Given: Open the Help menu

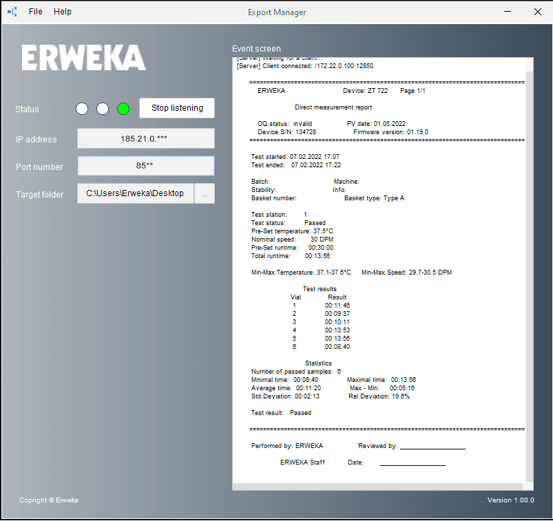Looking at the screenshot, I should [63, 12].
